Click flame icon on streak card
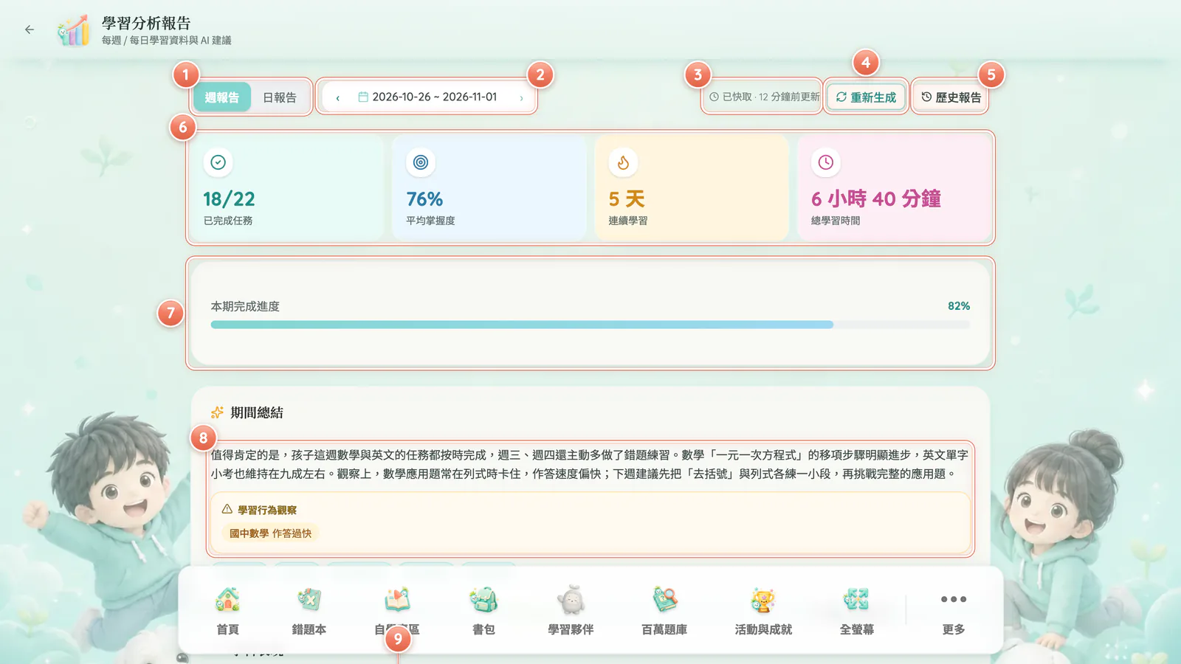Image resolution: width=1181 pixels, height=664 pixels. (x=623, y=162)
